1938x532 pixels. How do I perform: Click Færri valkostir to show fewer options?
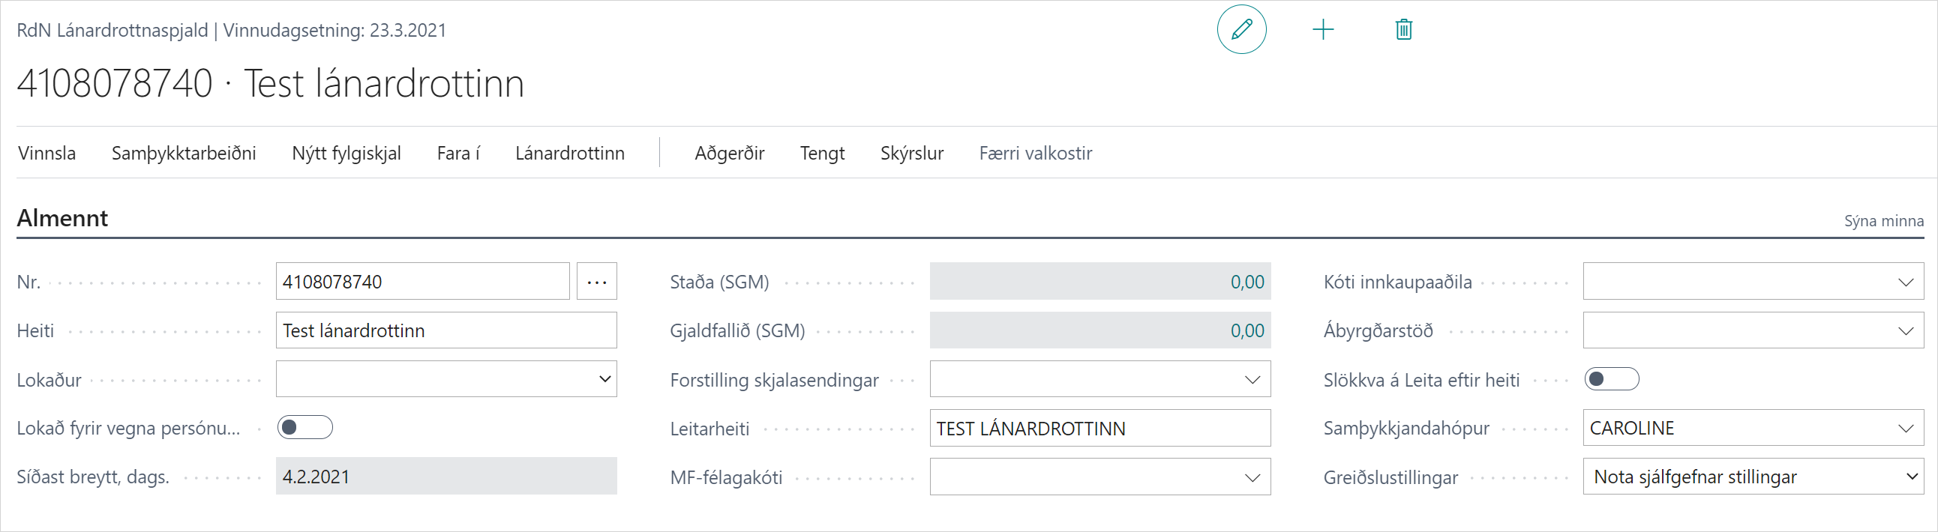click(x=1035, y=154)
